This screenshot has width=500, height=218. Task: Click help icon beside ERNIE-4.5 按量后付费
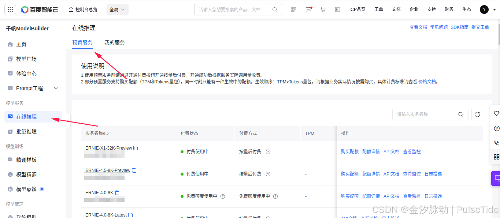(268, 174)
